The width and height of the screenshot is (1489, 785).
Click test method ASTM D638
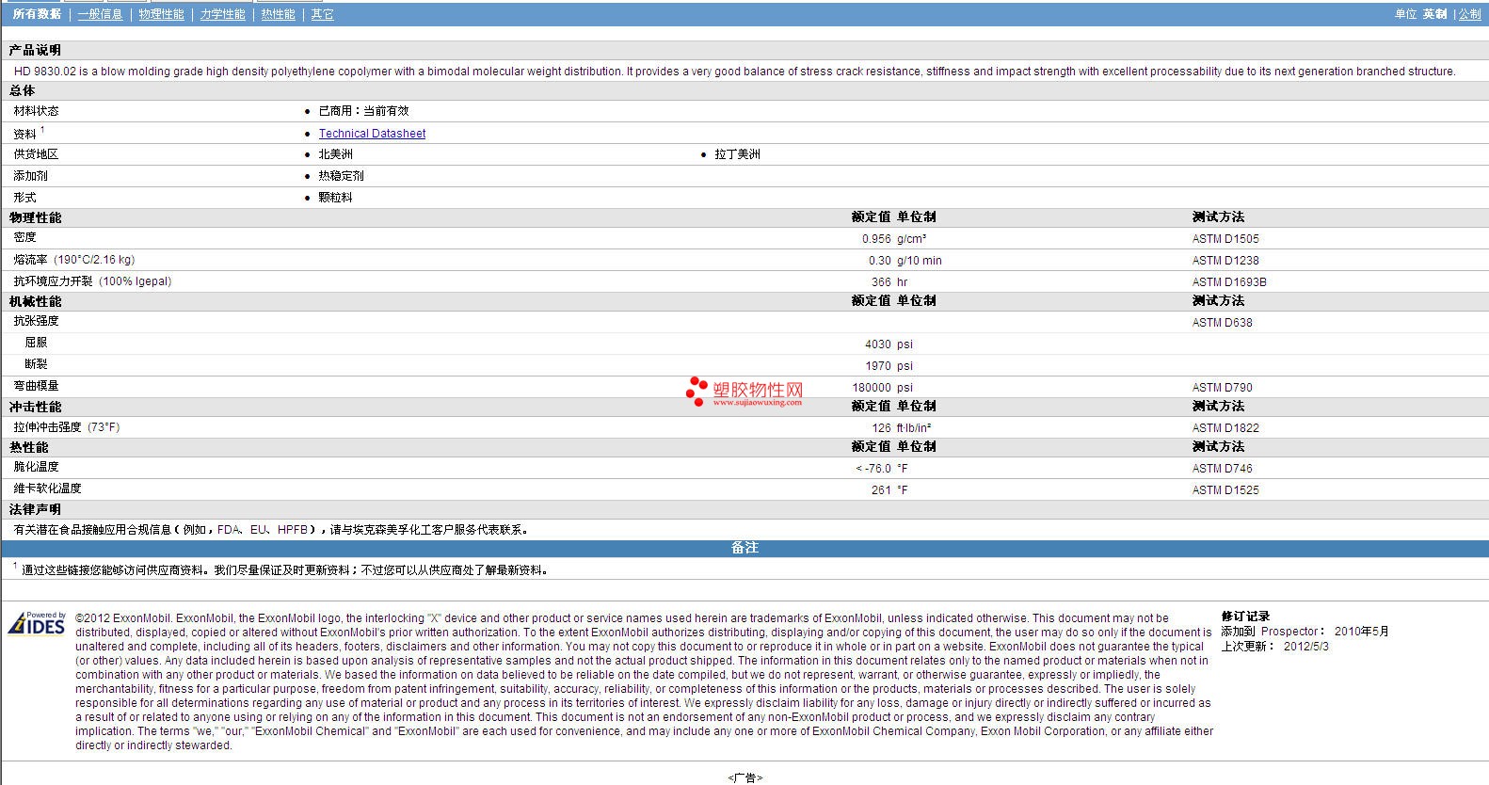coord(1222,323)
